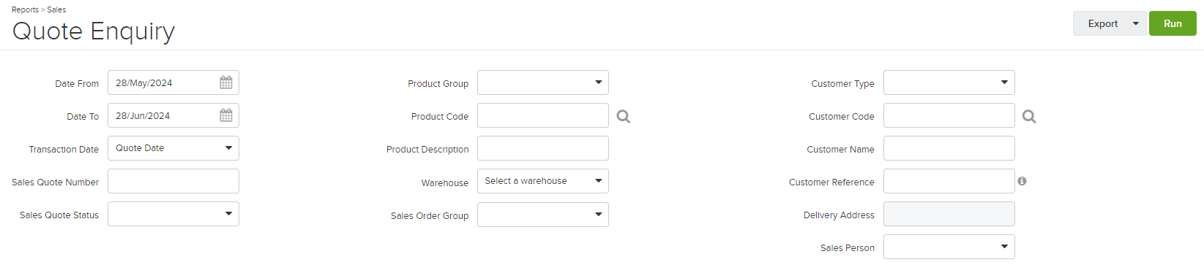Viewport: 1204px width, 273px height.
Task: Click the Customer Code search magnifier
Action: tap(1029, 117)
